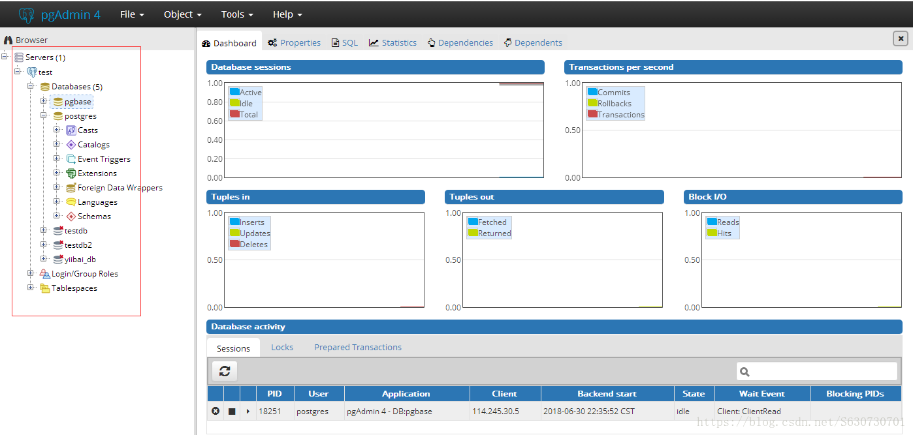Click the Languages node icon
The height and width of the screenshot is (435, 913).
(x=71, y=202)
